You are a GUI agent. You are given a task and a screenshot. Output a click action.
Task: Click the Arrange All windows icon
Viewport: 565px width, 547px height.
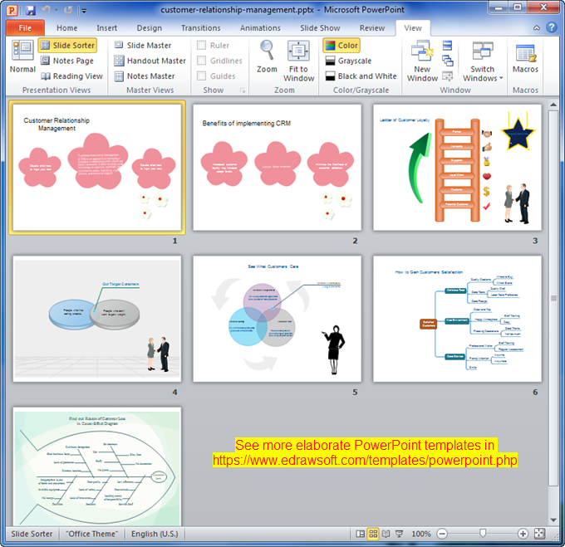447,45
